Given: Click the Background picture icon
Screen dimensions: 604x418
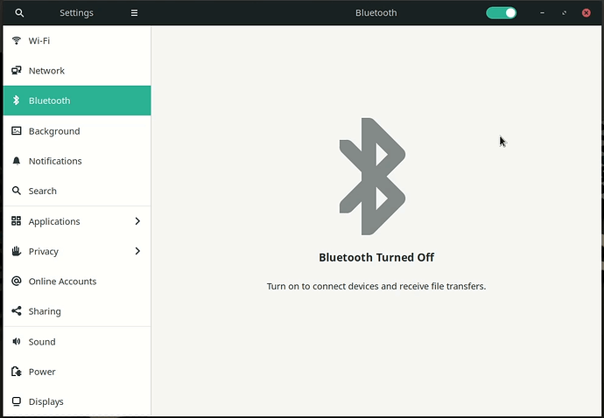Looking at the screenshot, I should click(x=16, y=131).
